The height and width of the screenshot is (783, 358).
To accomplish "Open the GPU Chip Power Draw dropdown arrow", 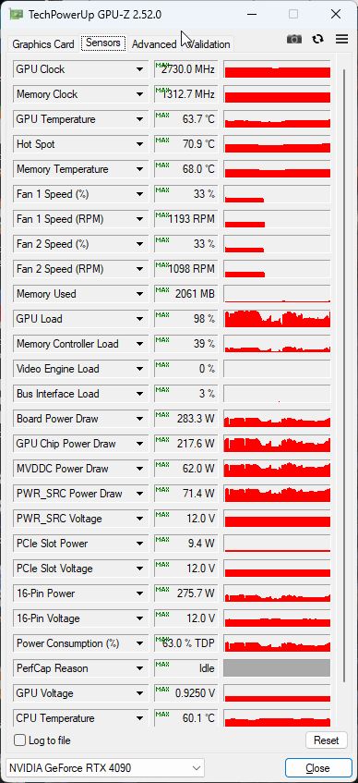I will coord(139,444).
